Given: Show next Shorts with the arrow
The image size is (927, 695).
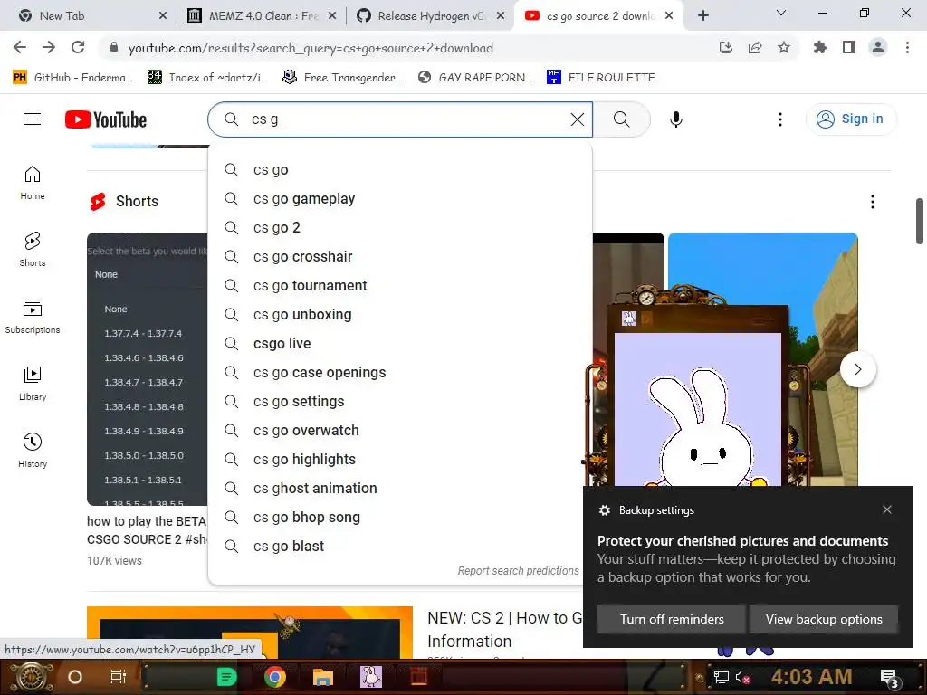Looking at the screenshot, I should pos(858,369).
